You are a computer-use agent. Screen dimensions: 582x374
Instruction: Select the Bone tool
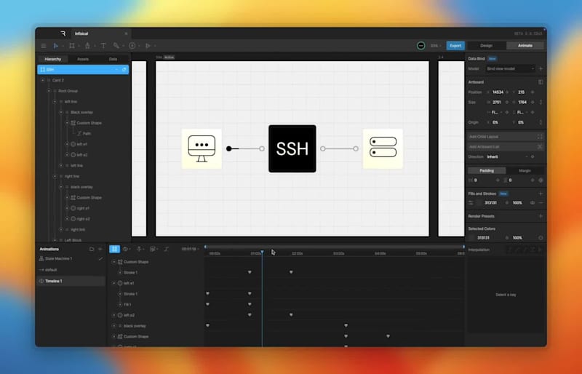(x=116, y=46)
